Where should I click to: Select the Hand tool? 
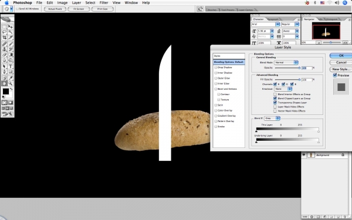click(4, 83)
